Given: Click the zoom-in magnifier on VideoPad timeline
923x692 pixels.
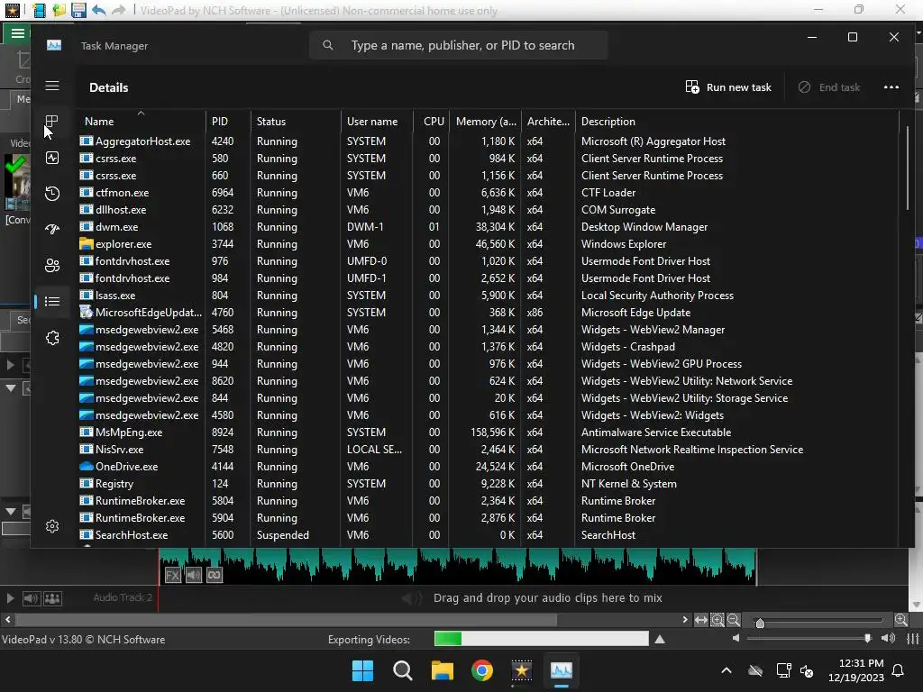Looking at the screenshot, I should [717, 620].
